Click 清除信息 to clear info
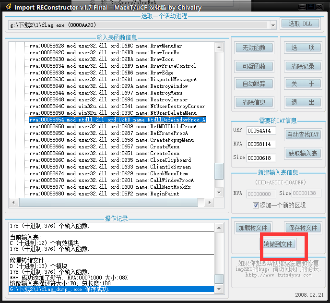 254,102
